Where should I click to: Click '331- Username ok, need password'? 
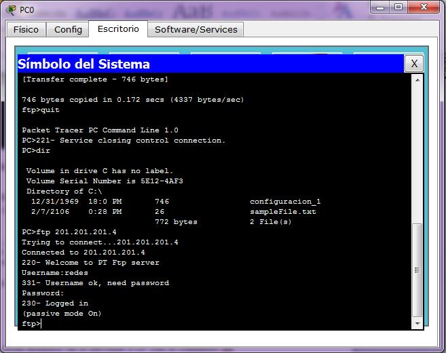pos(95,283)
